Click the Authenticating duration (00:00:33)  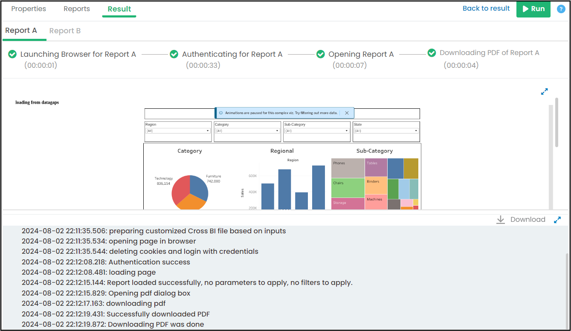202,65
